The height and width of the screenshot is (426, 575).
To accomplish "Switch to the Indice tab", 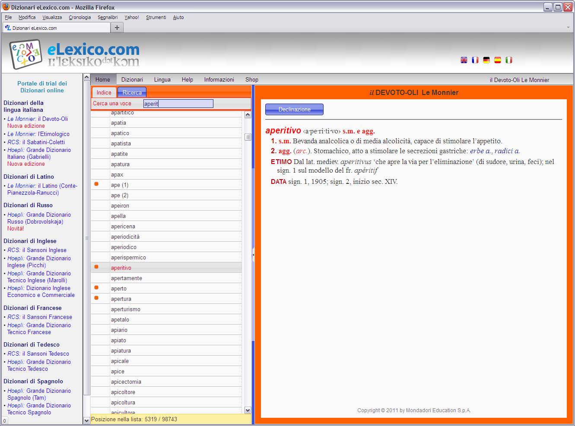I will point(104,92).
